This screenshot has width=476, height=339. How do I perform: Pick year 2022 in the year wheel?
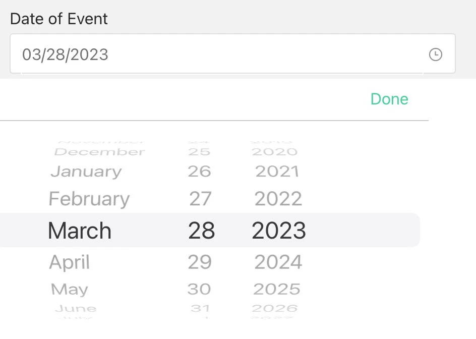click(278, 199)
